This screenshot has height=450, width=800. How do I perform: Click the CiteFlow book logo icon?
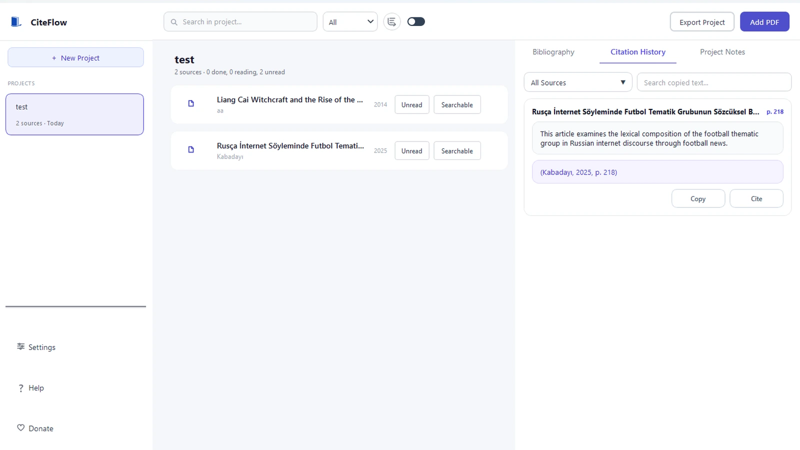(16, 21)
